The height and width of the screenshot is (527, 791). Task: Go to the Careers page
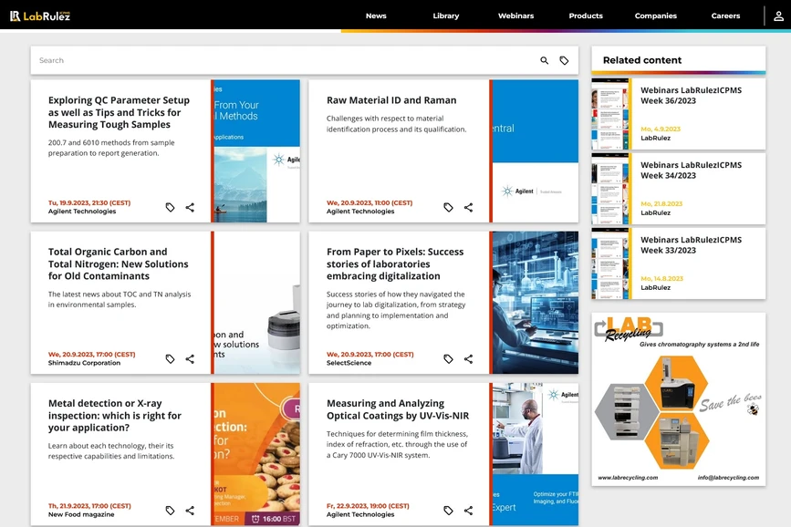[725, 15]
